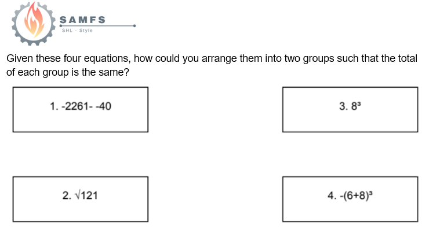This screenshot has height=230, width=429.
Task: Select box 2 with √121
Action: (81, 199)
